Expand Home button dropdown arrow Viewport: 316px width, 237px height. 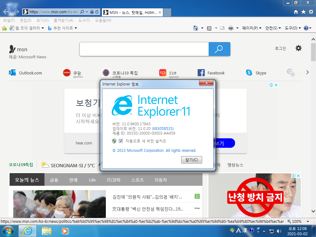202,28
